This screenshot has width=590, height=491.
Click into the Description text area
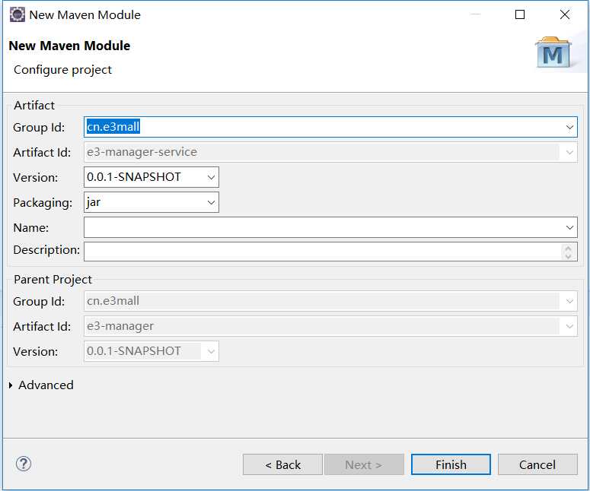(322, 252)
